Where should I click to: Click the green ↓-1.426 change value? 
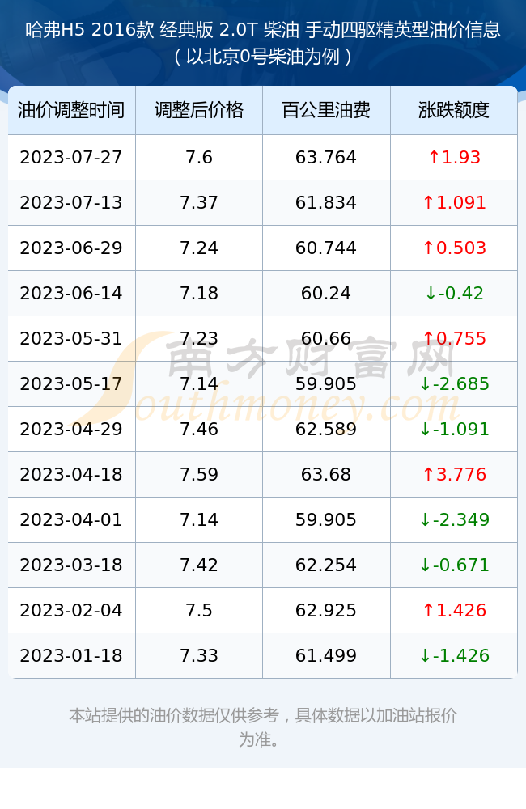pyautogui.click(x=454, y=656)
